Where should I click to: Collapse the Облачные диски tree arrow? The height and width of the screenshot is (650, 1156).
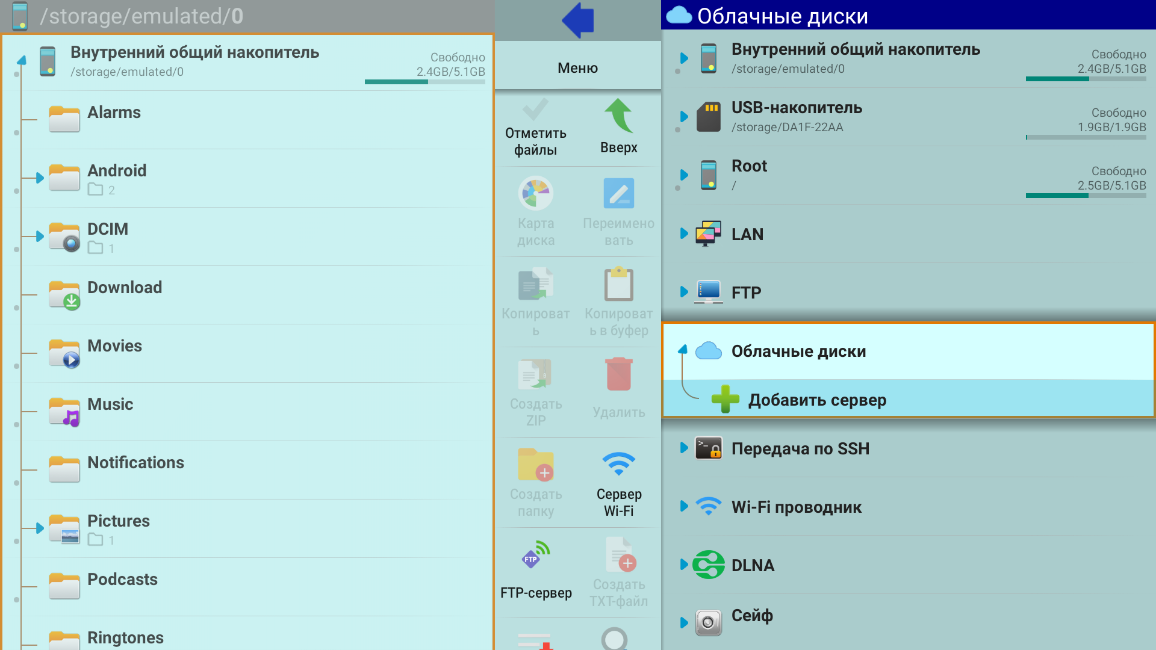[683, 350]
